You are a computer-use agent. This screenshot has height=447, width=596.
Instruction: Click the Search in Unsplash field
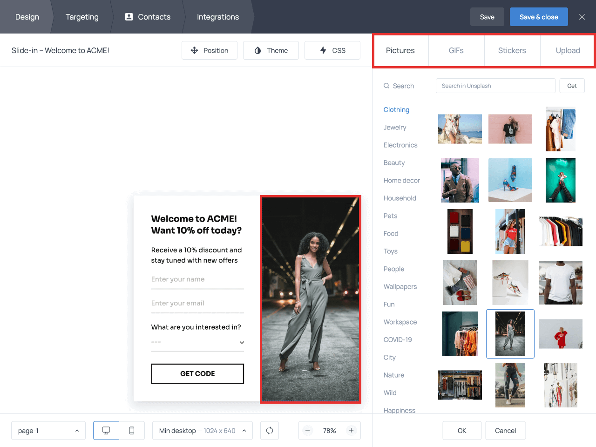[x=495, y=86]
